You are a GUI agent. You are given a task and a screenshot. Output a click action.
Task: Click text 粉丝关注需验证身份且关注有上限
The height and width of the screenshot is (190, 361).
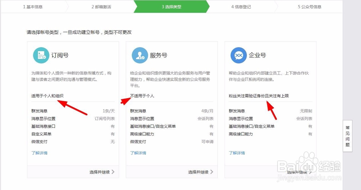point(259,96)
